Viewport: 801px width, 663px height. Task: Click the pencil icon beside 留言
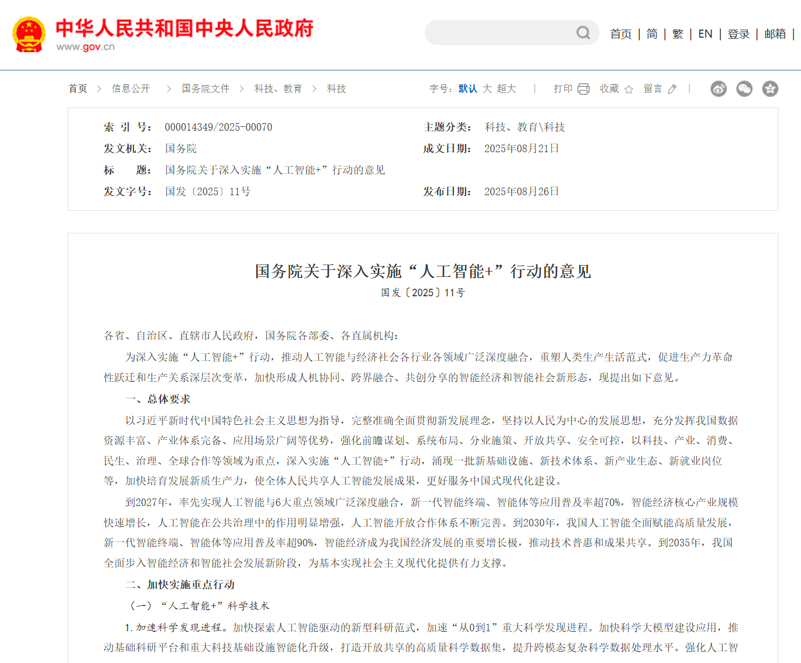pos(672,89)
